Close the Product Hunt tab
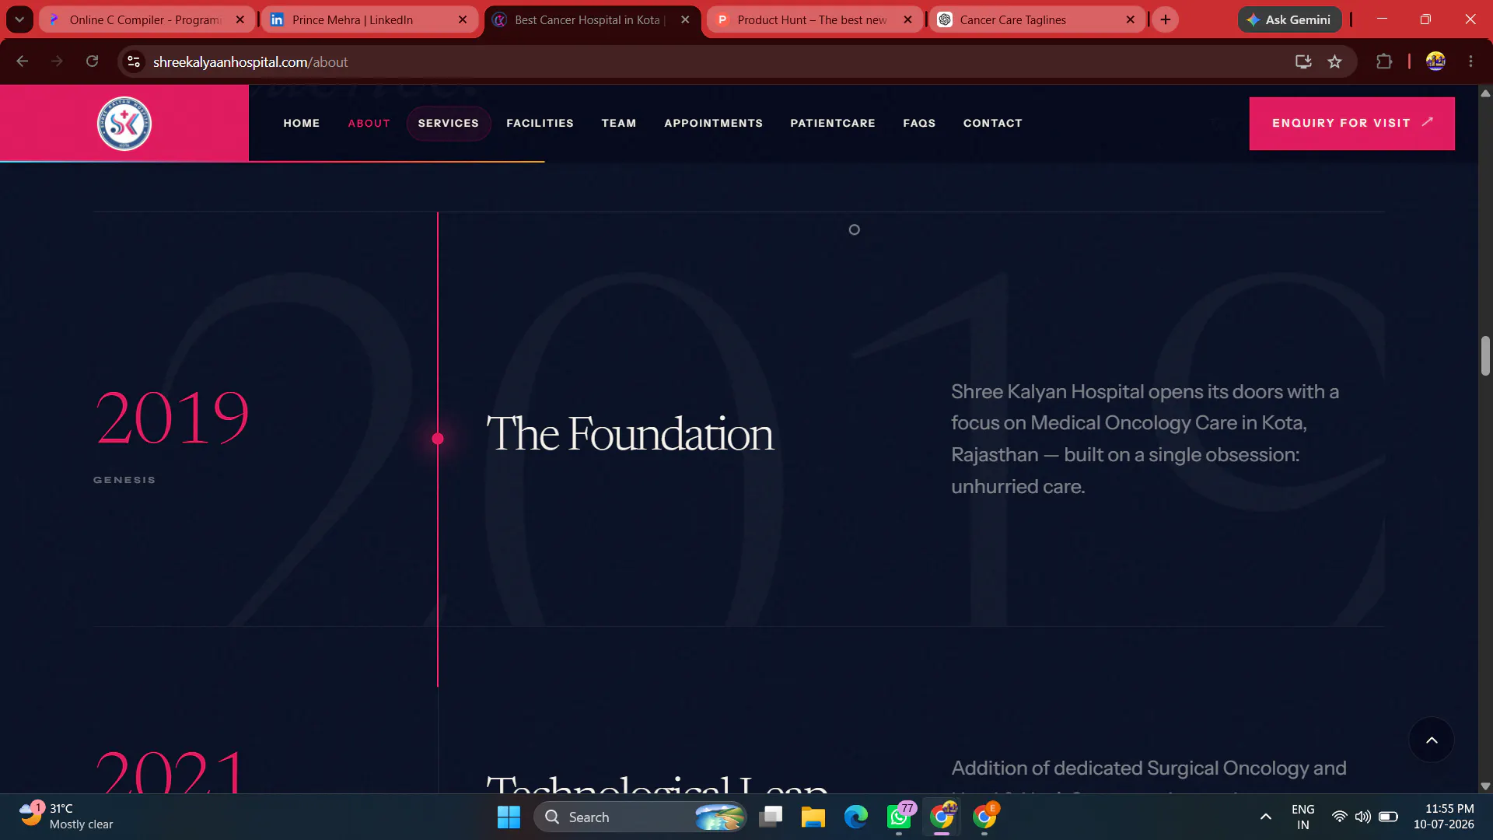Viewport: 1493px width, 840px height. (x=907, y=20)
